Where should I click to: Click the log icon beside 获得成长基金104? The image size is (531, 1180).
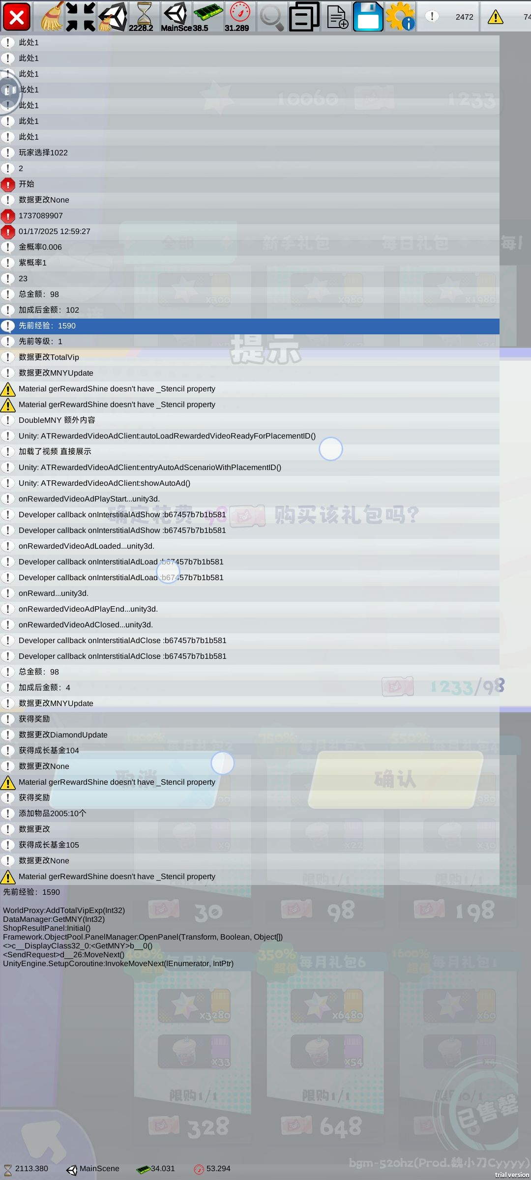8,751
